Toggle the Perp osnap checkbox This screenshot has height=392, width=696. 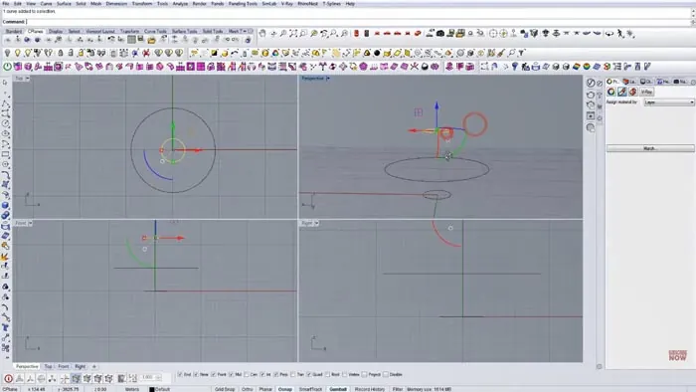[276, 375]
